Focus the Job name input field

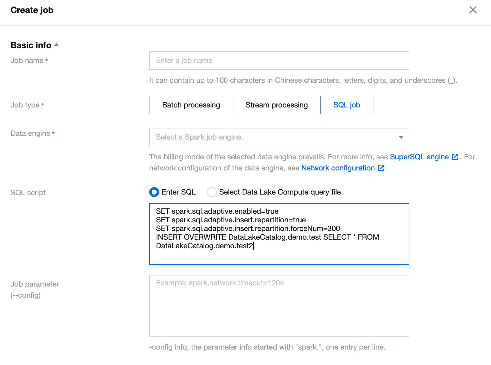point(279,61)
